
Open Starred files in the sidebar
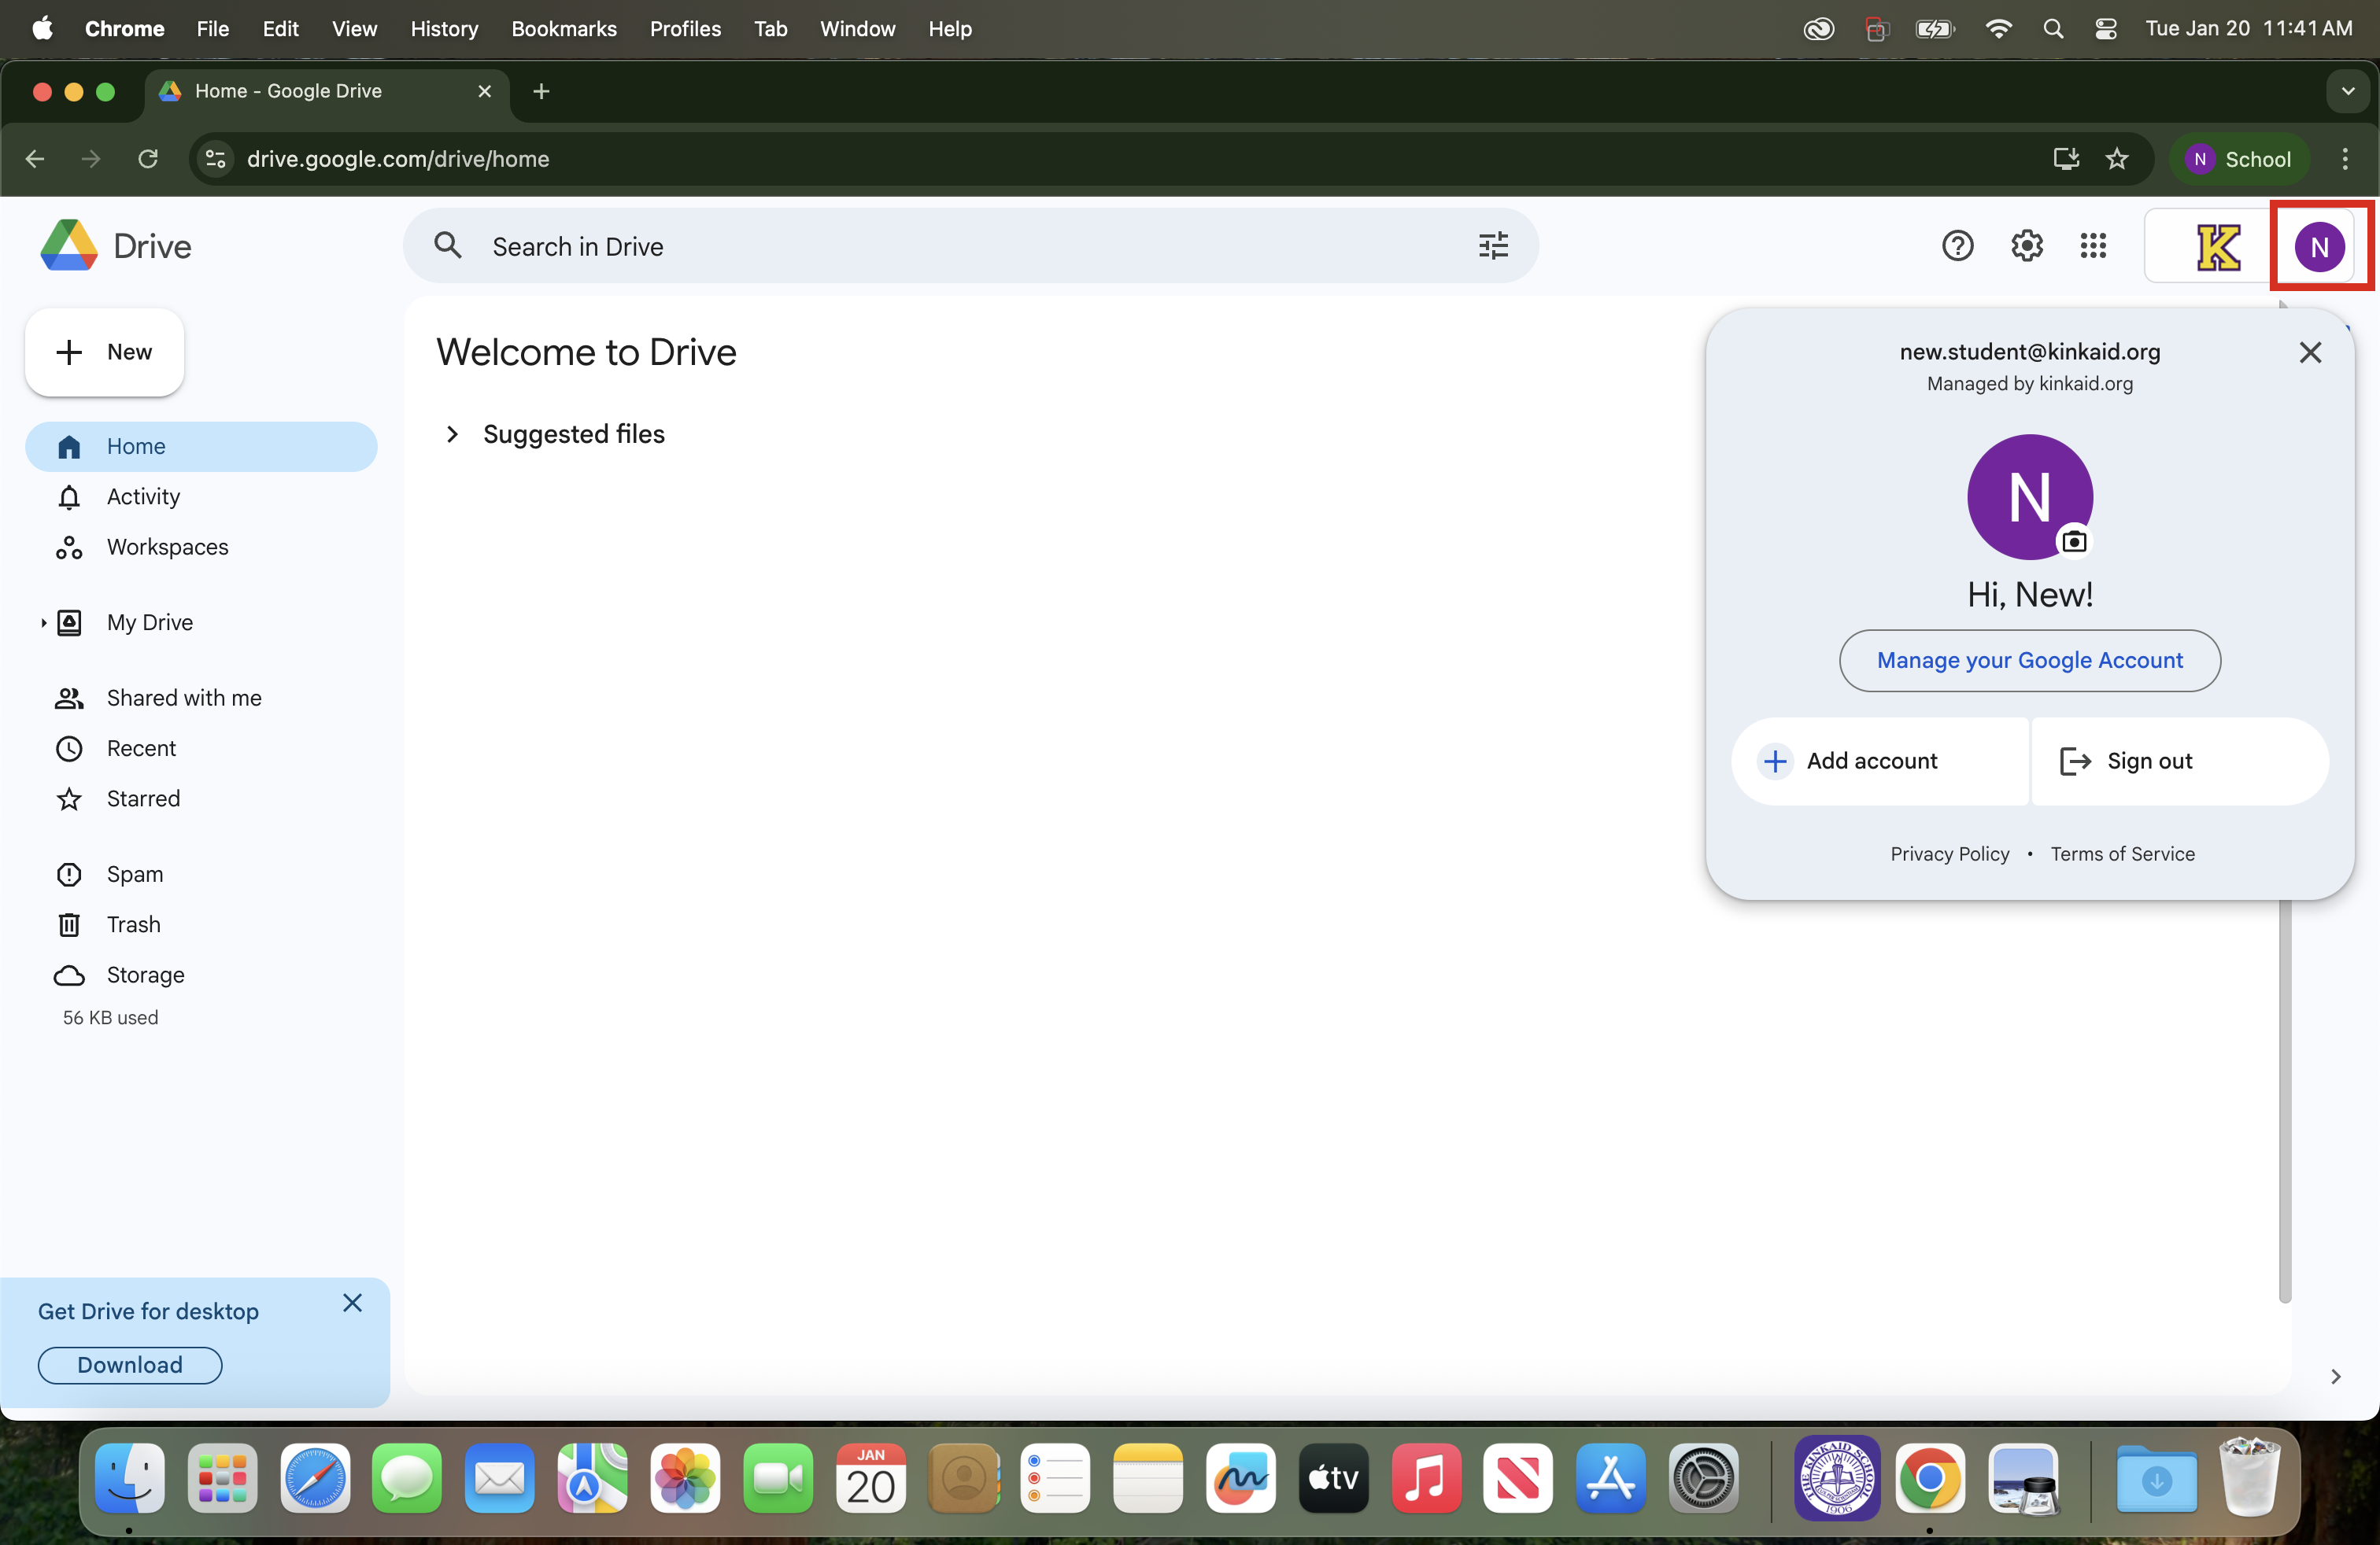(x=143, y=798)
